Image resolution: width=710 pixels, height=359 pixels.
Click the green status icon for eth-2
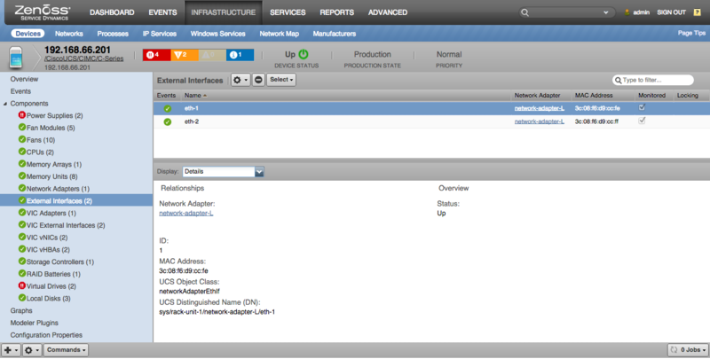(168, 121)
